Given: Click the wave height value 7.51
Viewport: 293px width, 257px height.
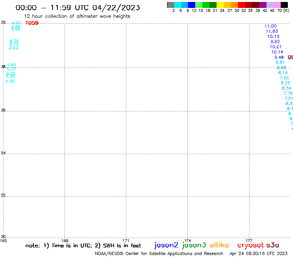Looking at the screenshot, I should click(289, 98).
